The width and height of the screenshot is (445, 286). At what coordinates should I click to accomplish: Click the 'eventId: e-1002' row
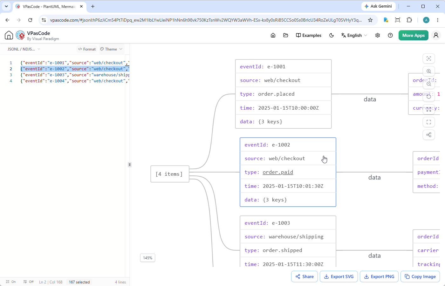[x=288, y=145]
